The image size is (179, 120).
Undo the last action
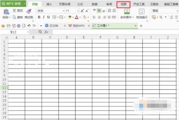pyautogui.click(x=29, y=26)
